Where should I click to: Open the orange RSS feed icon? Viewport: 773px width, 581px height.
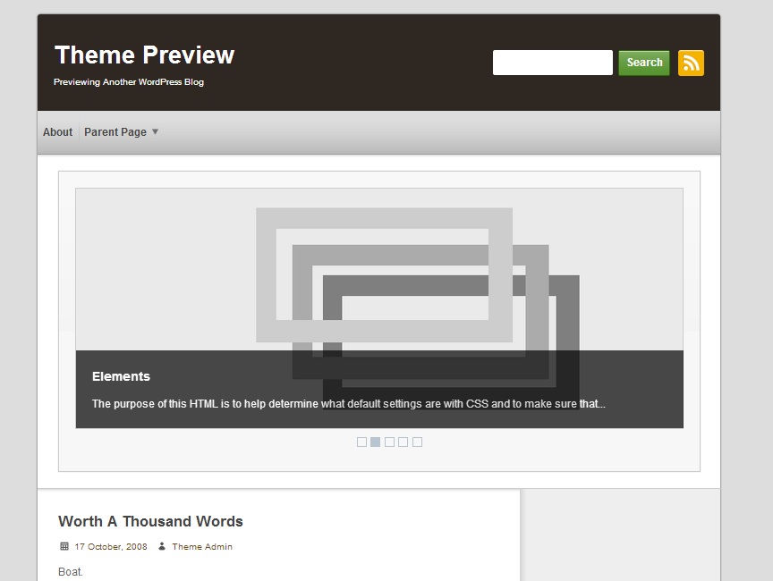coord(691,63)
